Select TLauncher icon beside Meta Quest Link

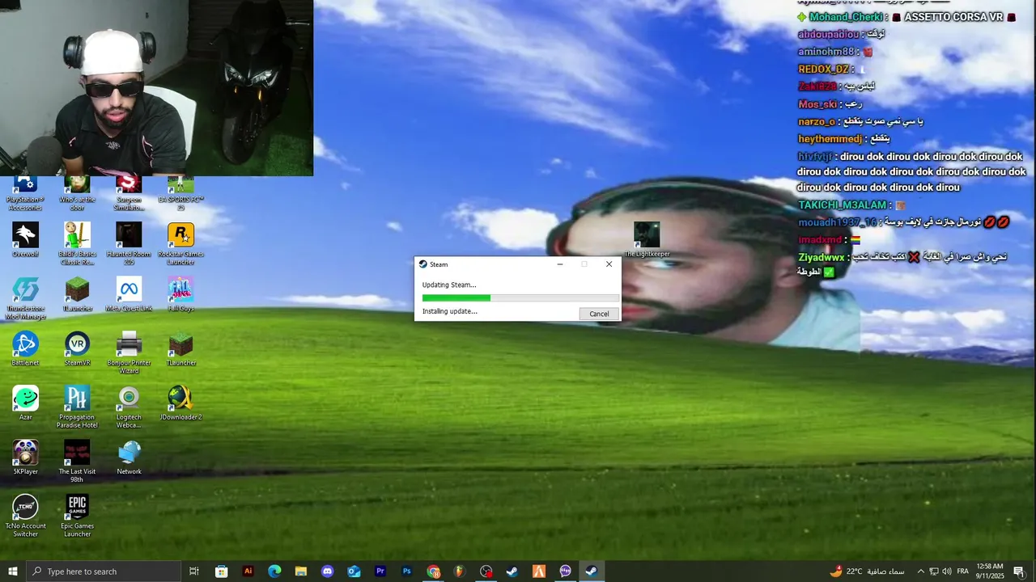77,294
